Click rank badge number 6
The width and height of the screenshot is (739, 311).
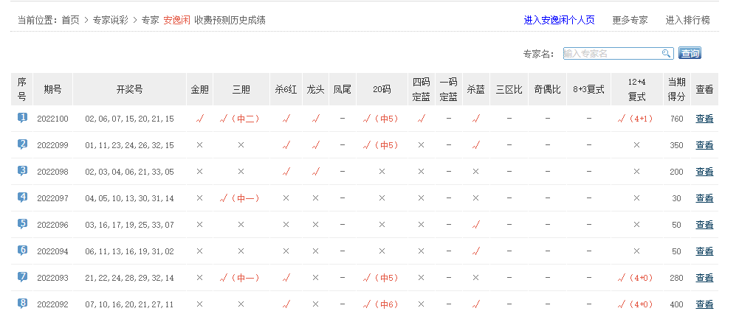pyautogui.click(x=22, y=251)
